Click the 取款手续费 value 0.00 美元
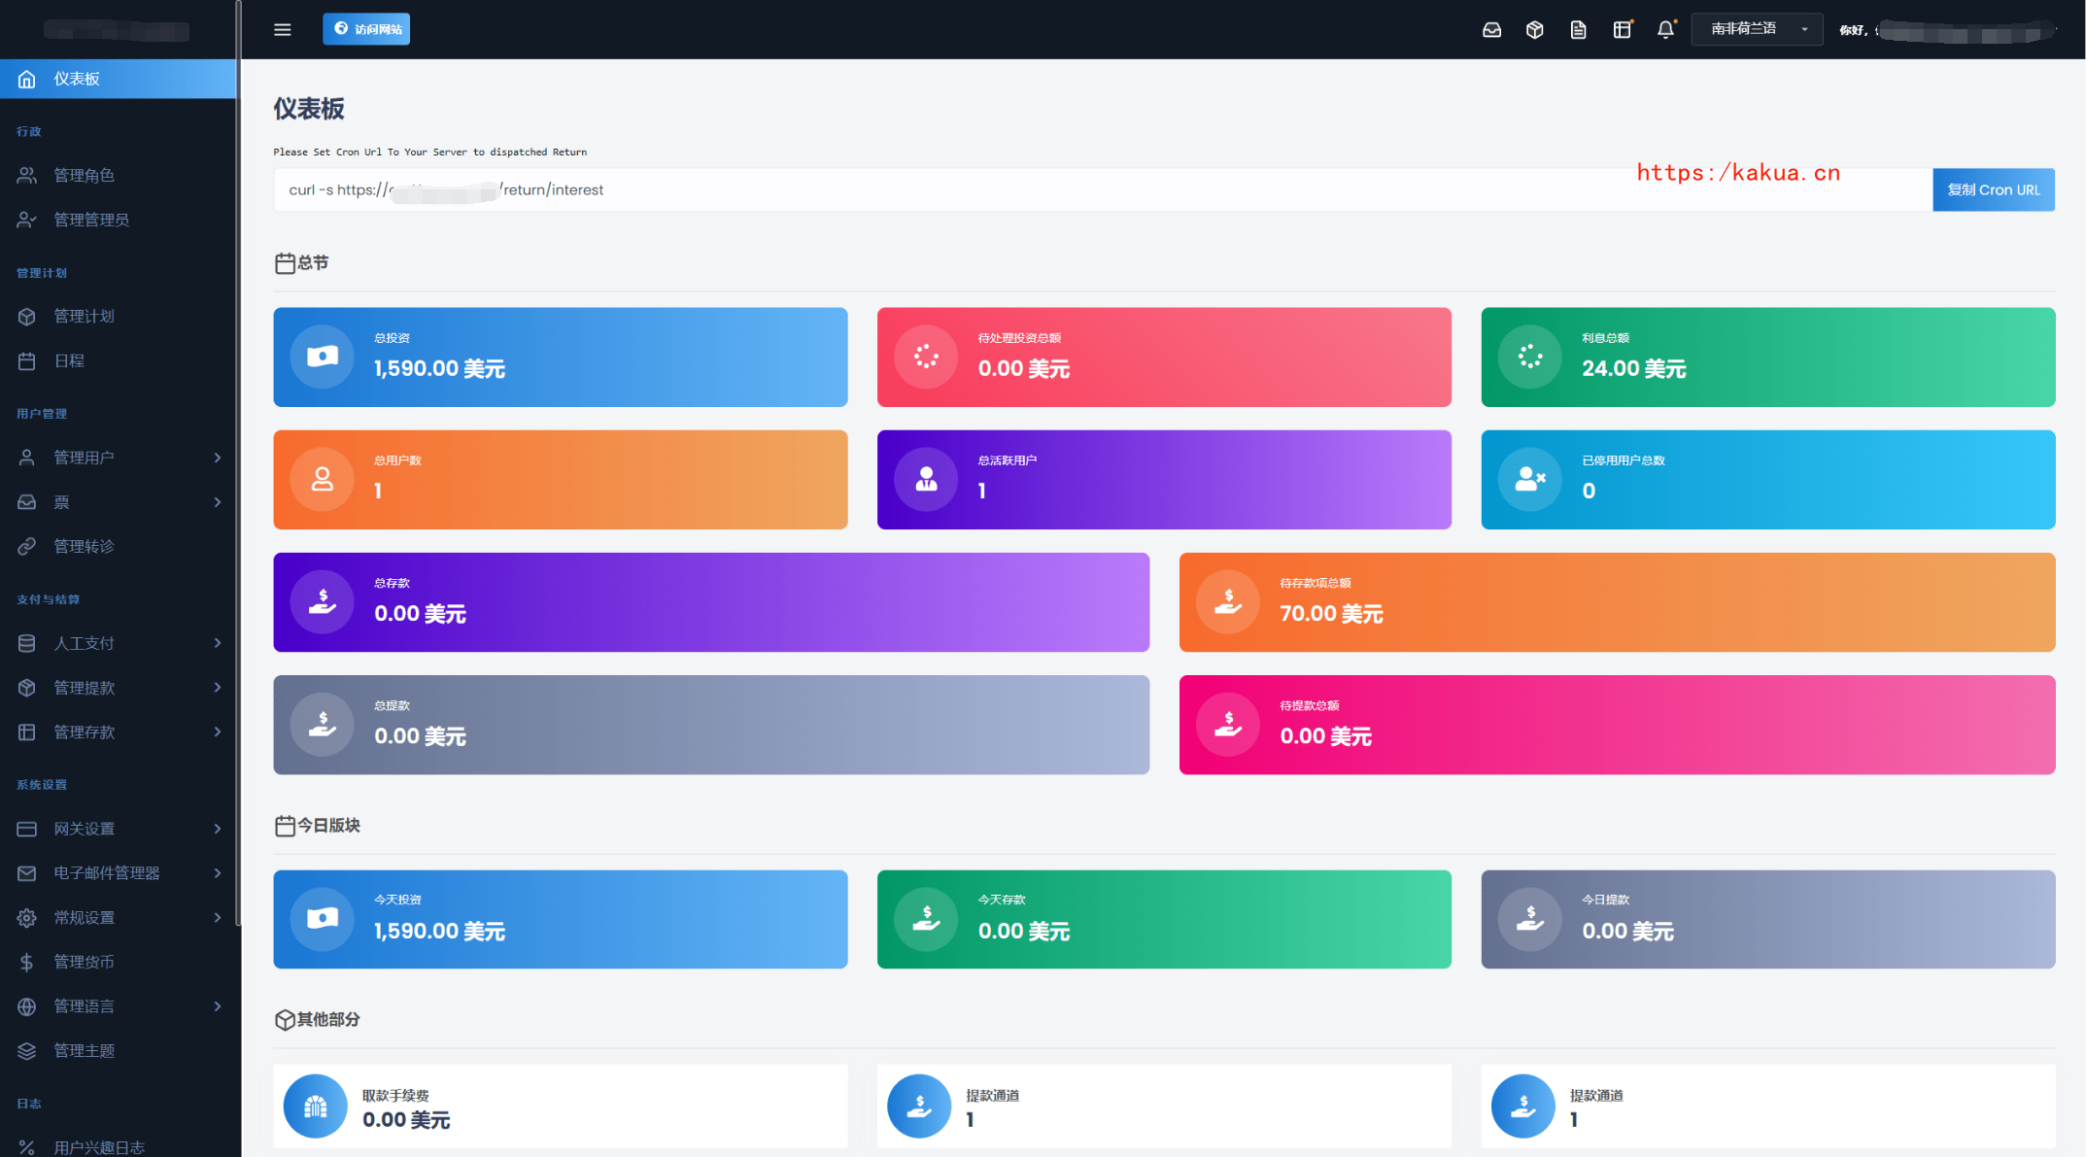Viewport: 2086px width, 1157px height. tap(406, 1120)
